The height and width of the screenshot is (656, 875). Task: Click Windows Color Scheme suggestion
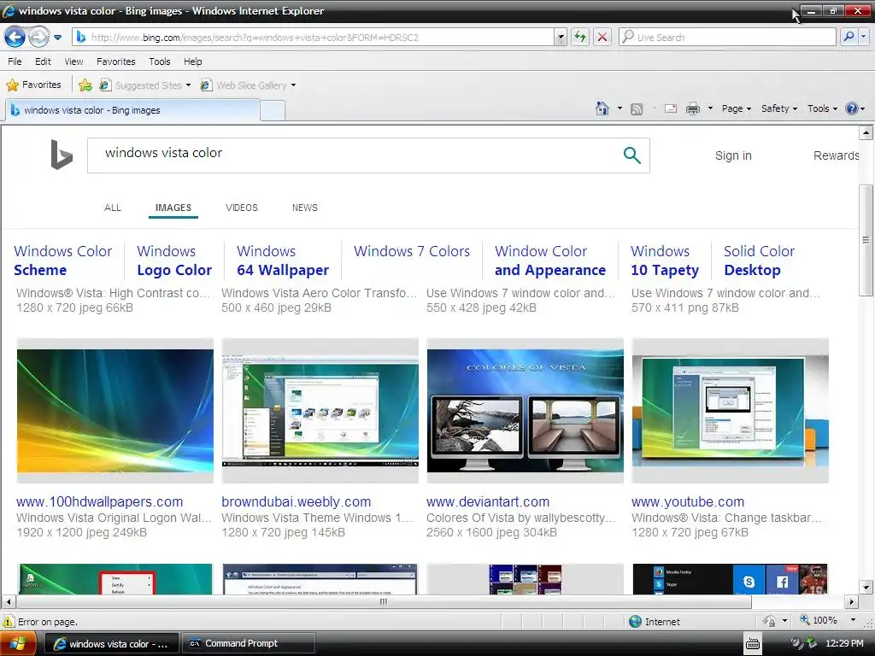pos(63,261)
